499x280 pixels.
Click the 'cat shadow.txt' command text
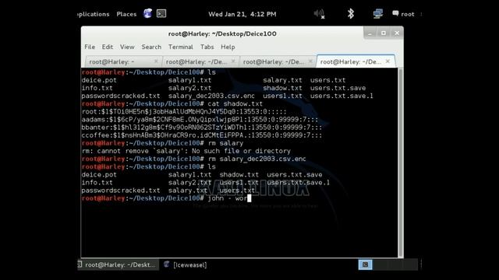coord(235,103)
